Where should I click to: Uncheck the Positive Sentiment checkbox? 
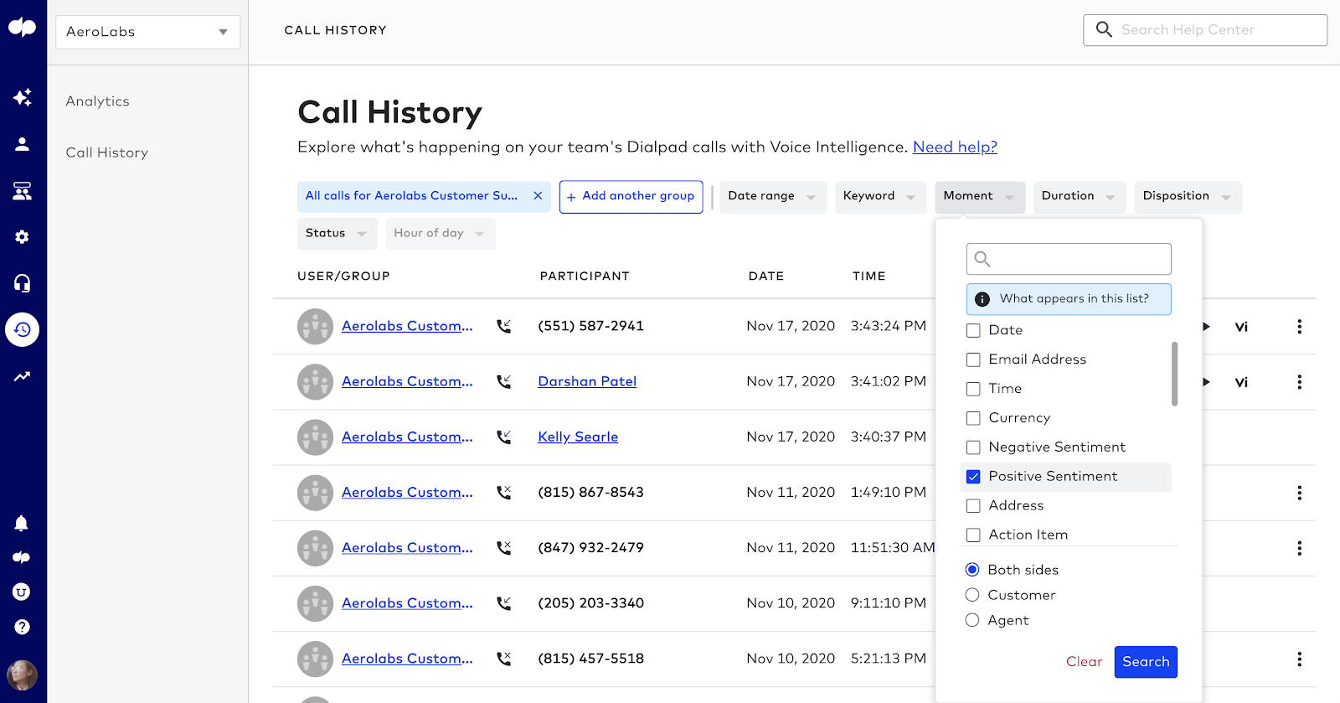click(x=973, y=477)
